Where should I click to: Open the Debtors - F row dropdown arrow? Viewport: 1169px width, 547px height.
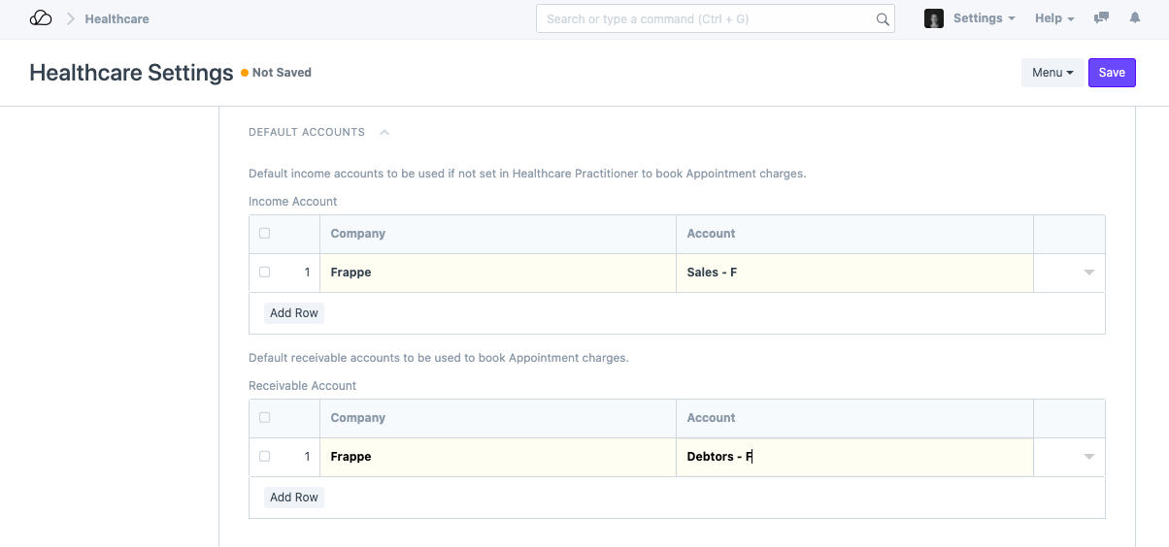(x=1088, y=457)
